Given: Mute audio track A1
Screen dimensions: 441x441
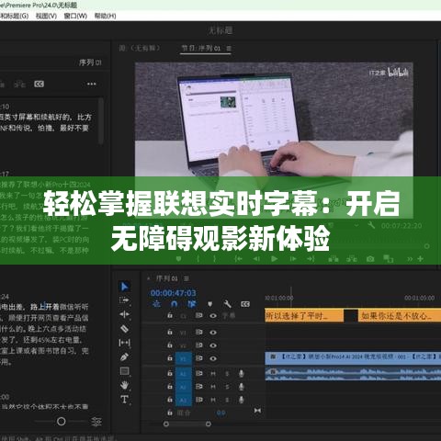Looking at the screenshot, I should pos(213,374).
